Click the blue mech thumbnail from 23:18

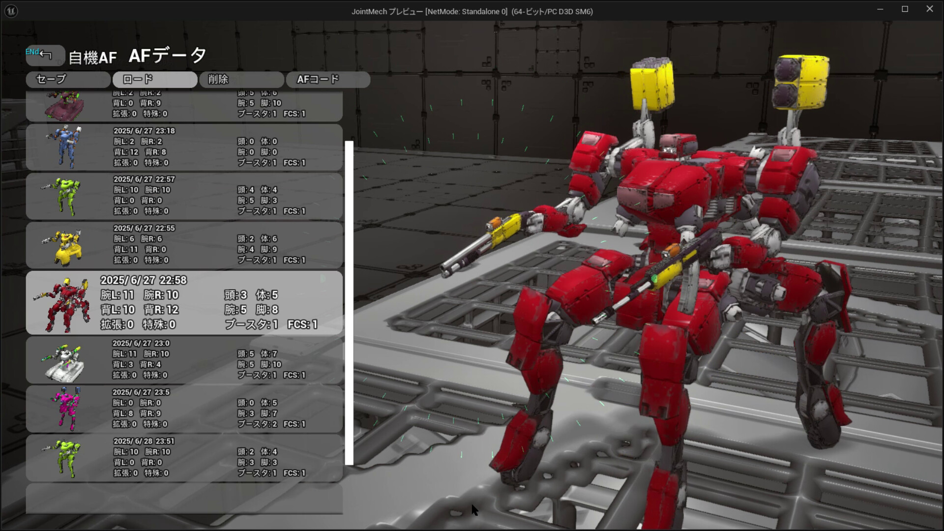(66, 146)
